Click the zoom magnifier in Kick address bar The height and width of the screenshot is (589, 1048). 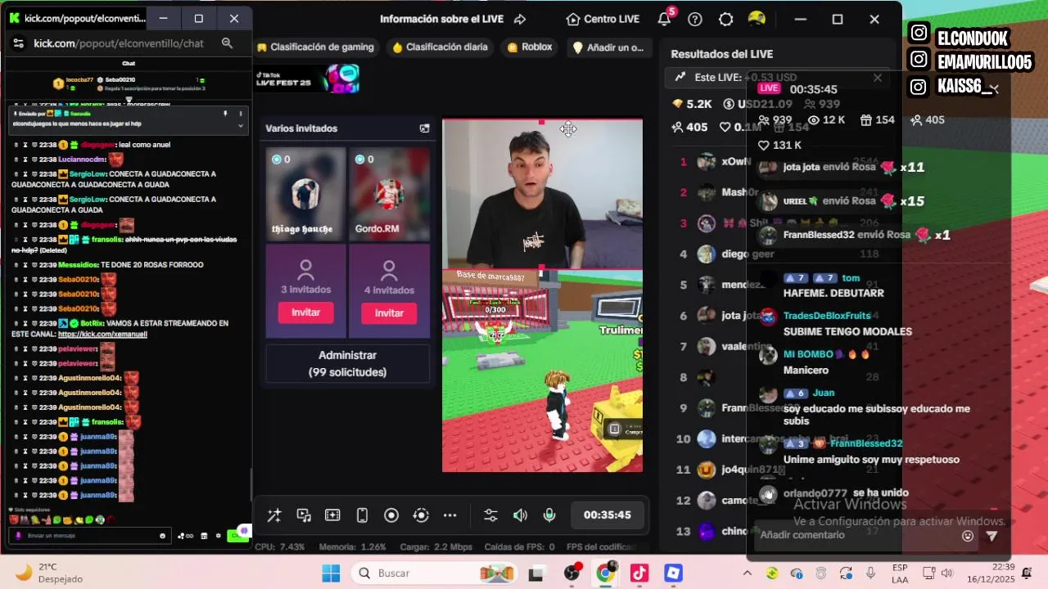[227, 43]
